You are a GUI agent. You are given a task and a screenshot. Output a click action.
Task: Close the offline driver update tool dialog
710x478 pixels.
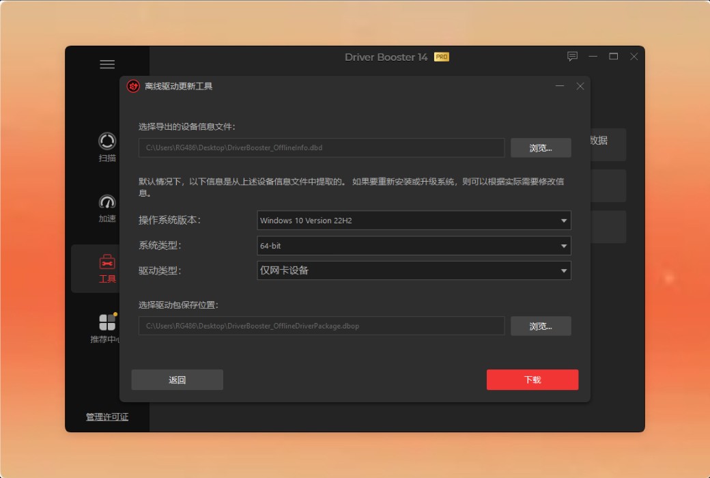[x=580, y=86]
